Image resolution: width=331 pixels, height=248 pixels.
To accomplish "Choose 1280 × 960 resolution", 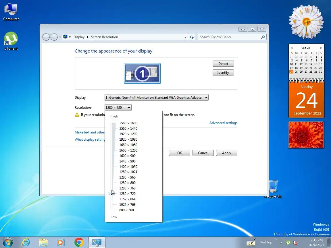I will (127, 177).
